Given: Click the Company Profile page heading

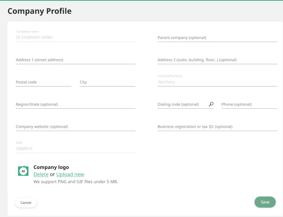Looking at the screenshot, I should point(39,11).
